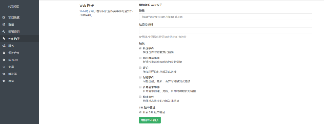324x124 pixels.
Task: Open the 徽章 sidebar entry
Action: click(19, 81)
